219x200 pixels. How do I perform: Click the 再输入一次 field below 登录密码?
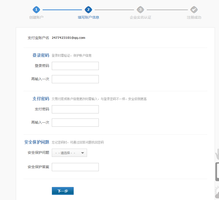tap(75, 79)
